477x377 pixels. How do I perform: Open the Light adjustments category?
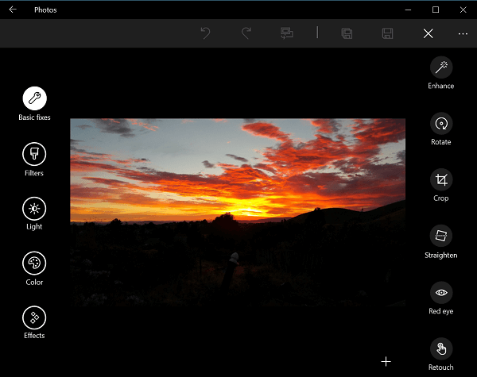[x=34, y=209]
